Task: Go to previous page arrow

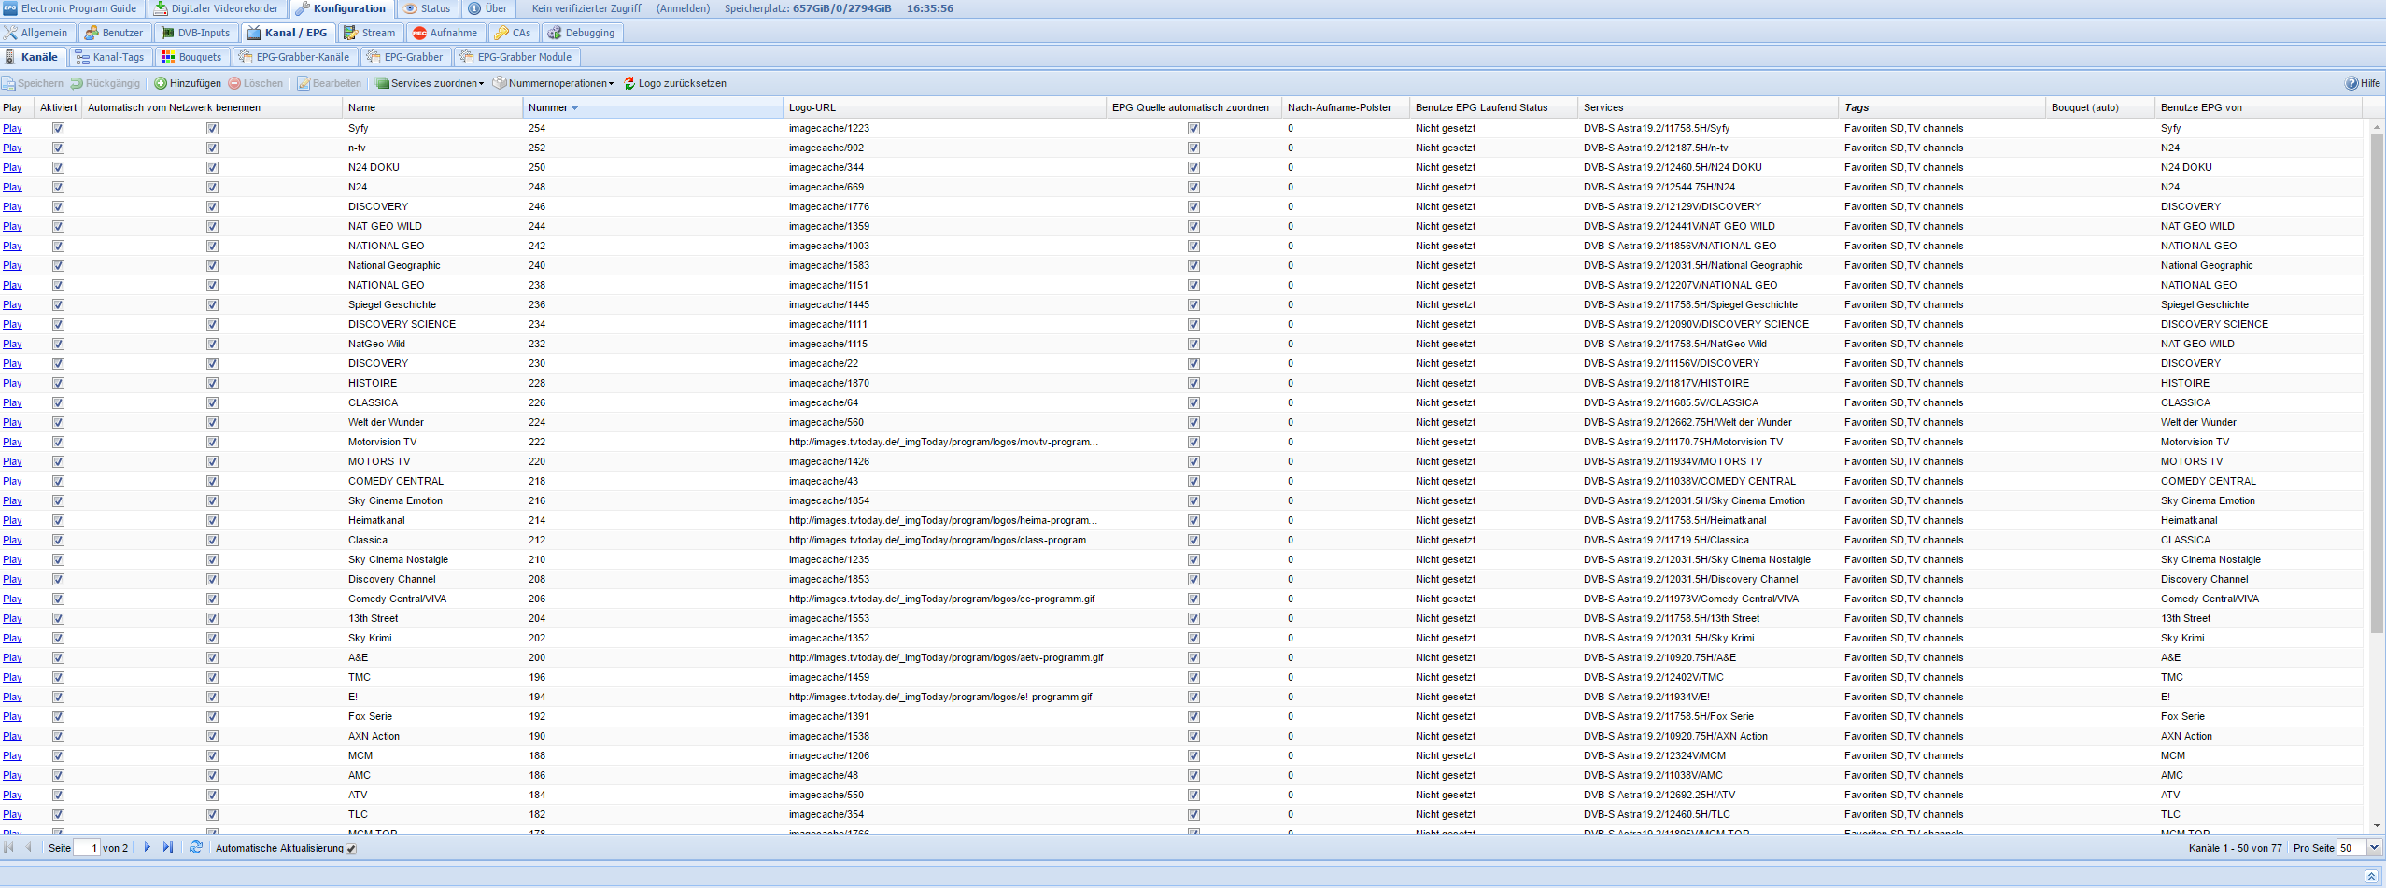Action: (28, 847)
